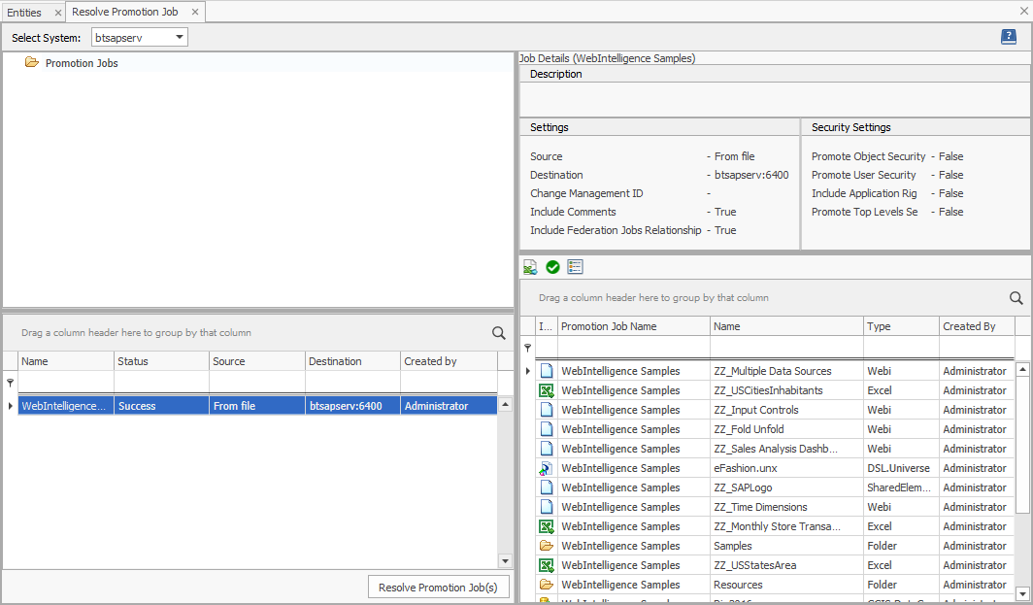1033x605 pixels.
Task: Close the Resolve Promotion Job tab
Action: pos(195,12)
